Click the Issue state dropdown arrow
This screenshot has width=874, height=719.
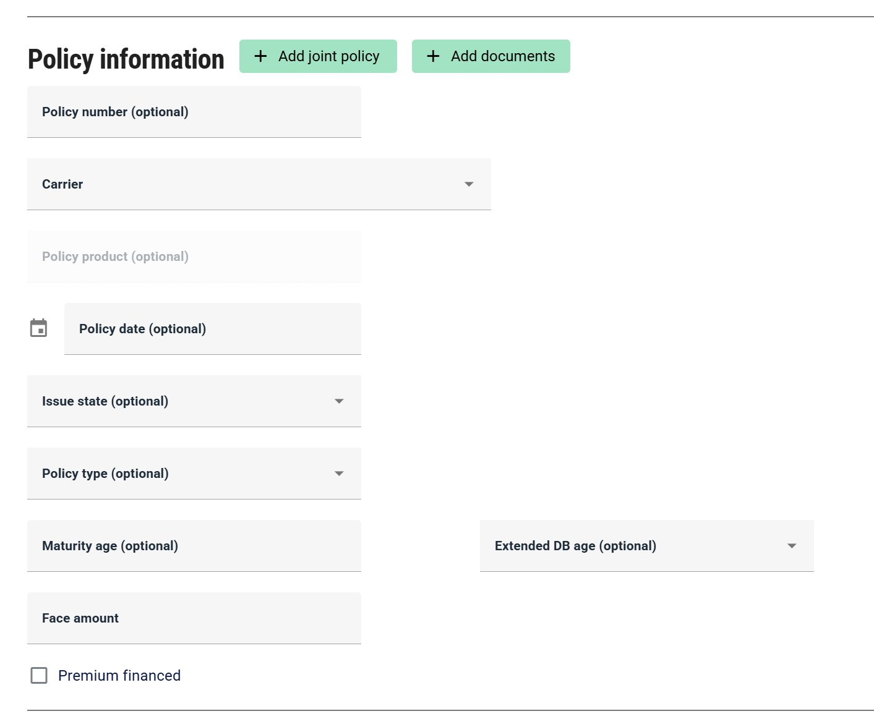(339, 401)
